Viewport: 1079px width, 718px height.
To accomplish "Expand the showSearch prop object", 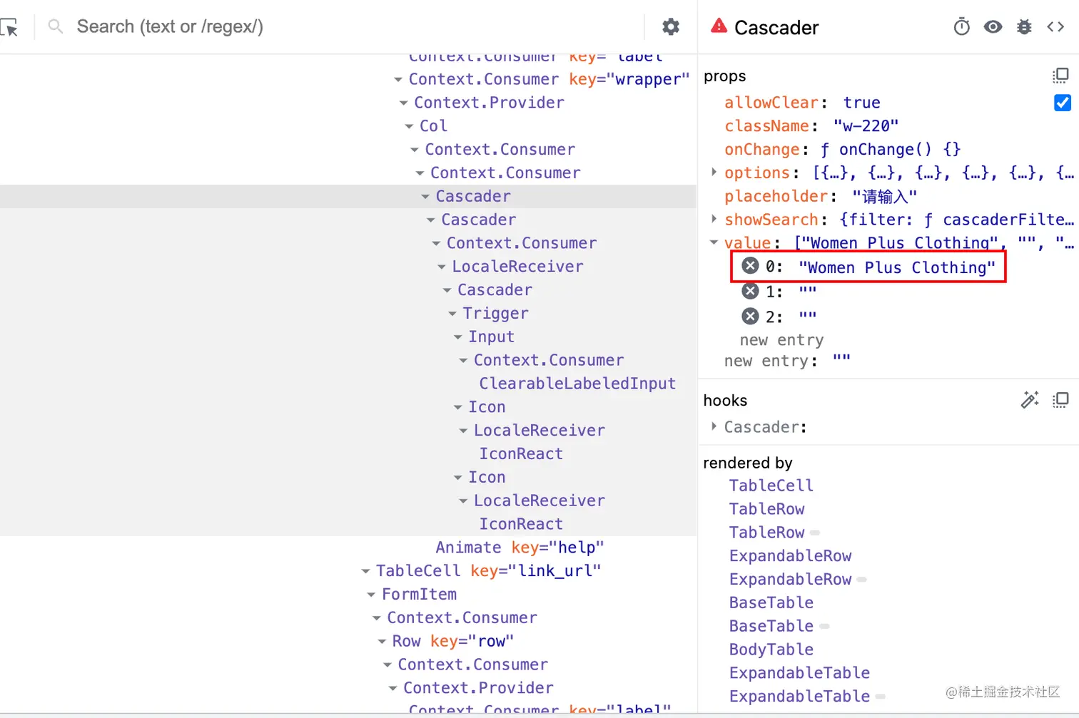I will [714, 219].
